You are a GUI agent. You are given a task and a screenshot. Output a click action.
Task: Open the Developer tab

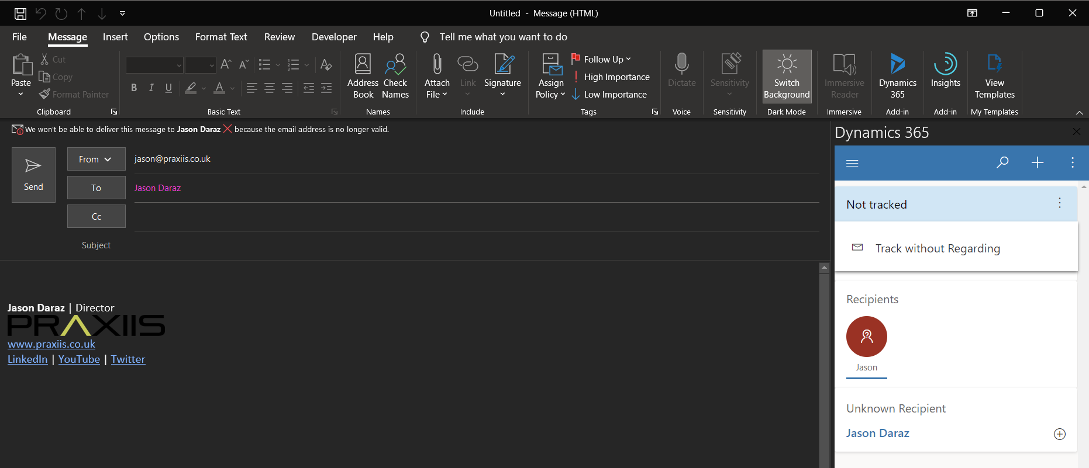coord(334,37)
